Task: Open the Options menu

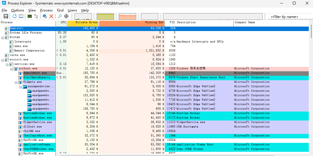Action: [18, 10]
